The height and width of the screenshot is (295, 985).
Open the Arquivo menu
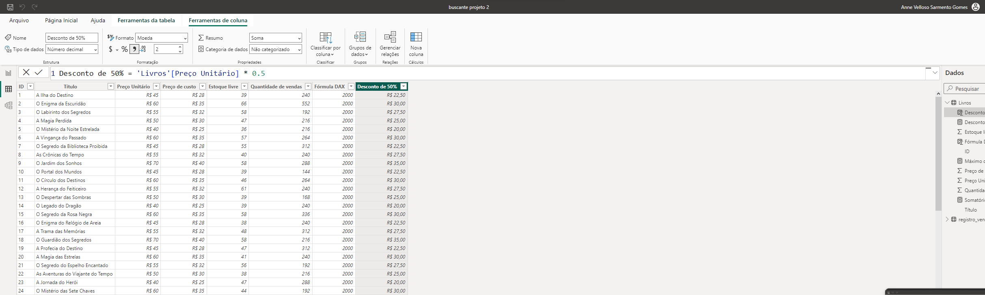click(x=19, y=20)
